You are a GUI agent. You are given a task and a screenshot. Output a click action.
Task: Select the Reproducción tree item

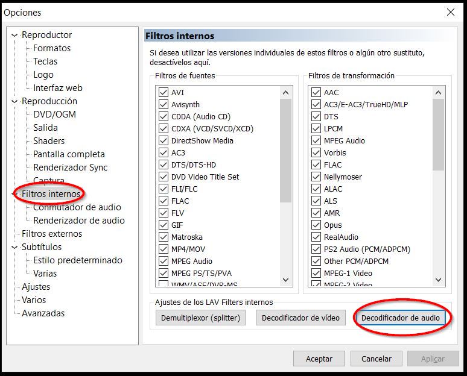pyautogui.click(x=49, y=101)
